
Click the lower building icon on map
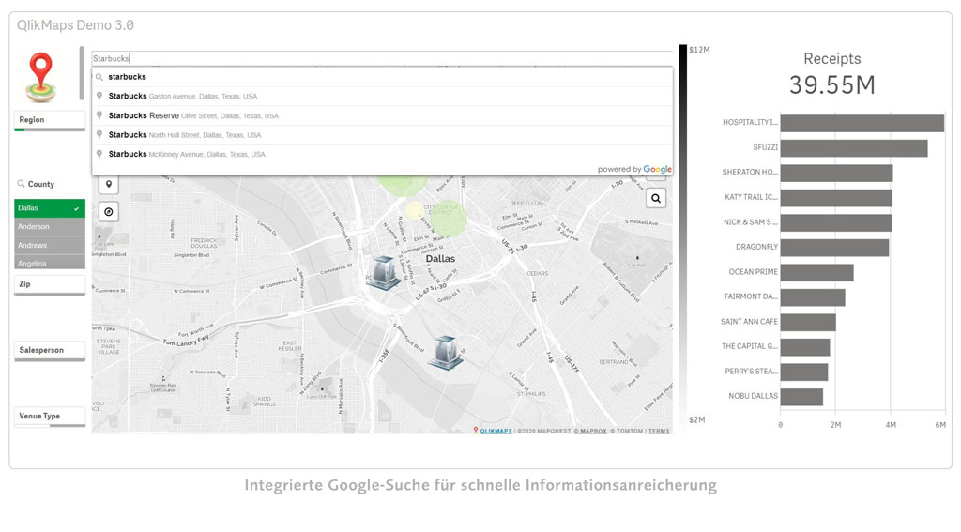pos(446,353)
